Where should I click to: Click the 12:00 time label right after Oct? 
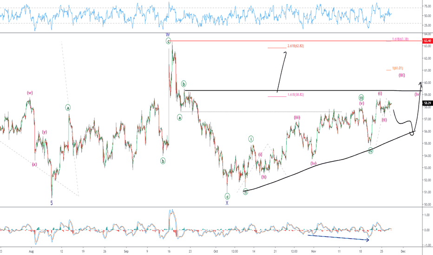click(235, 251)
